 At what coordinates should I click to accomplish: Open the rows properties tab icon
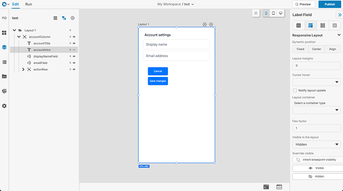point(323,25)
